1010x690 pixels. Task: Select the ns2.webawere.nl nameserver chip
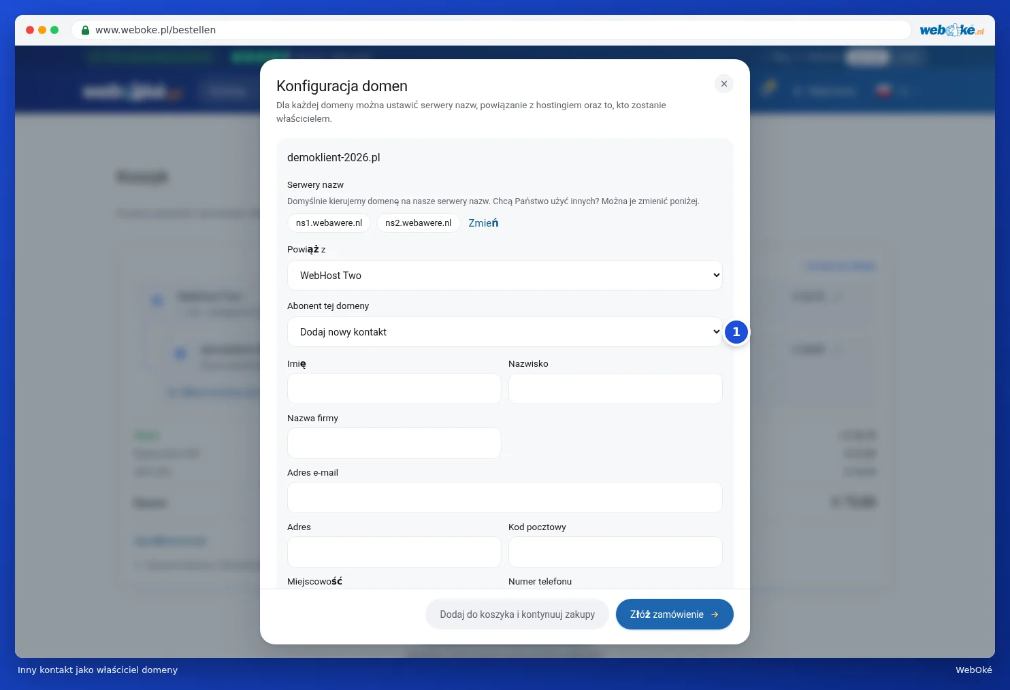419,223
